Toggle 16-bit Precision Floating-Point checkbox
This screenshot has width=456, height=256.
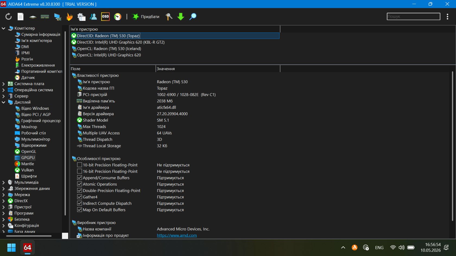pyautogui.click(x=80, y=171)
